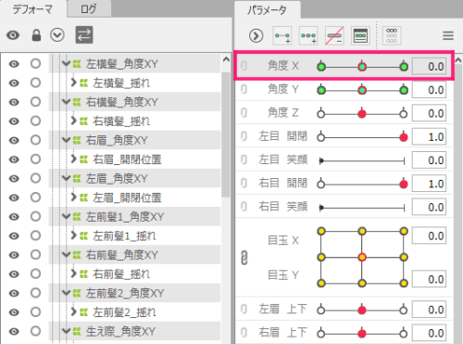Switch to the ログ tab
The image size is (463, 344).
point(89,9)
